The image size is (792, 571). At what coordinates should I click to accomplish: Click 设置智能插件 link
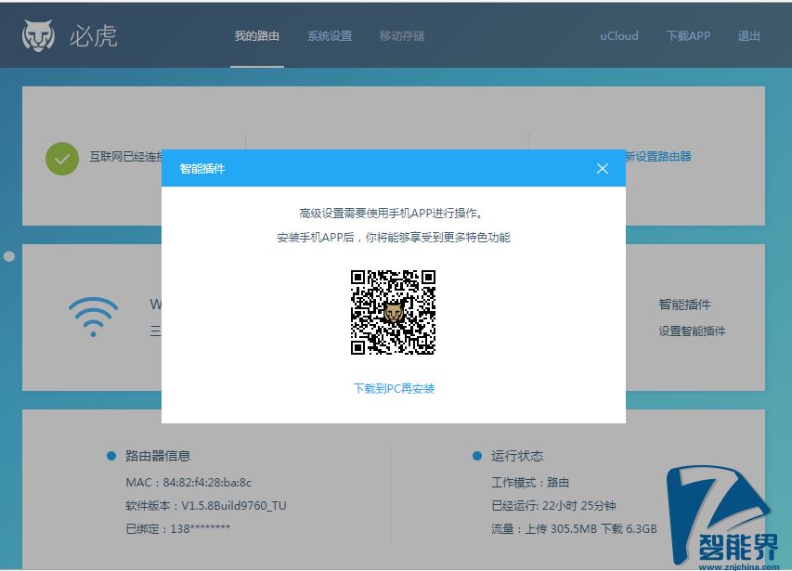692,331
